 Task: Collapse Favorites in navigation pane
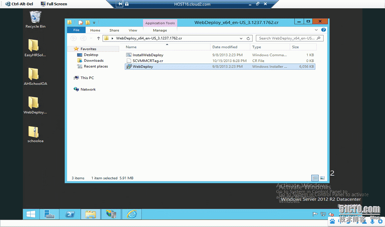(x=88, y=49)
